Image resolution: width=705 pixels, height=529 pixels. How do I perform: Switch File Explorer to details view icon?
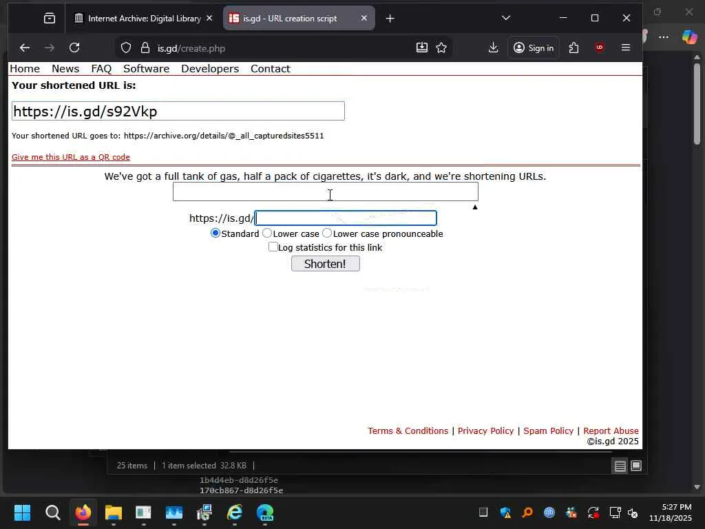(620, 466)
